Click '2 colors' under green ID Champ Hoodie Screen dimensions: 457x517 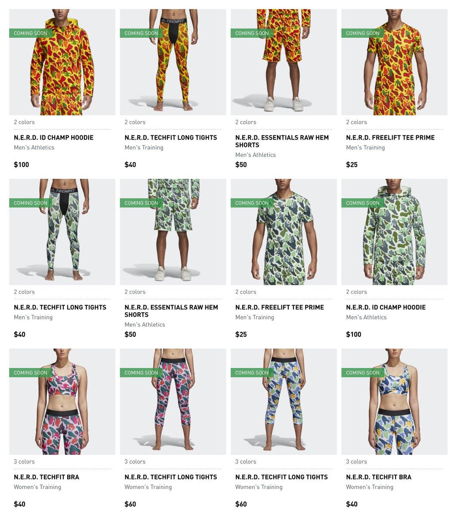356,292
